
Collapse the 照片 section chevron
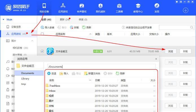pyautogui.click(x=32, y=41)
